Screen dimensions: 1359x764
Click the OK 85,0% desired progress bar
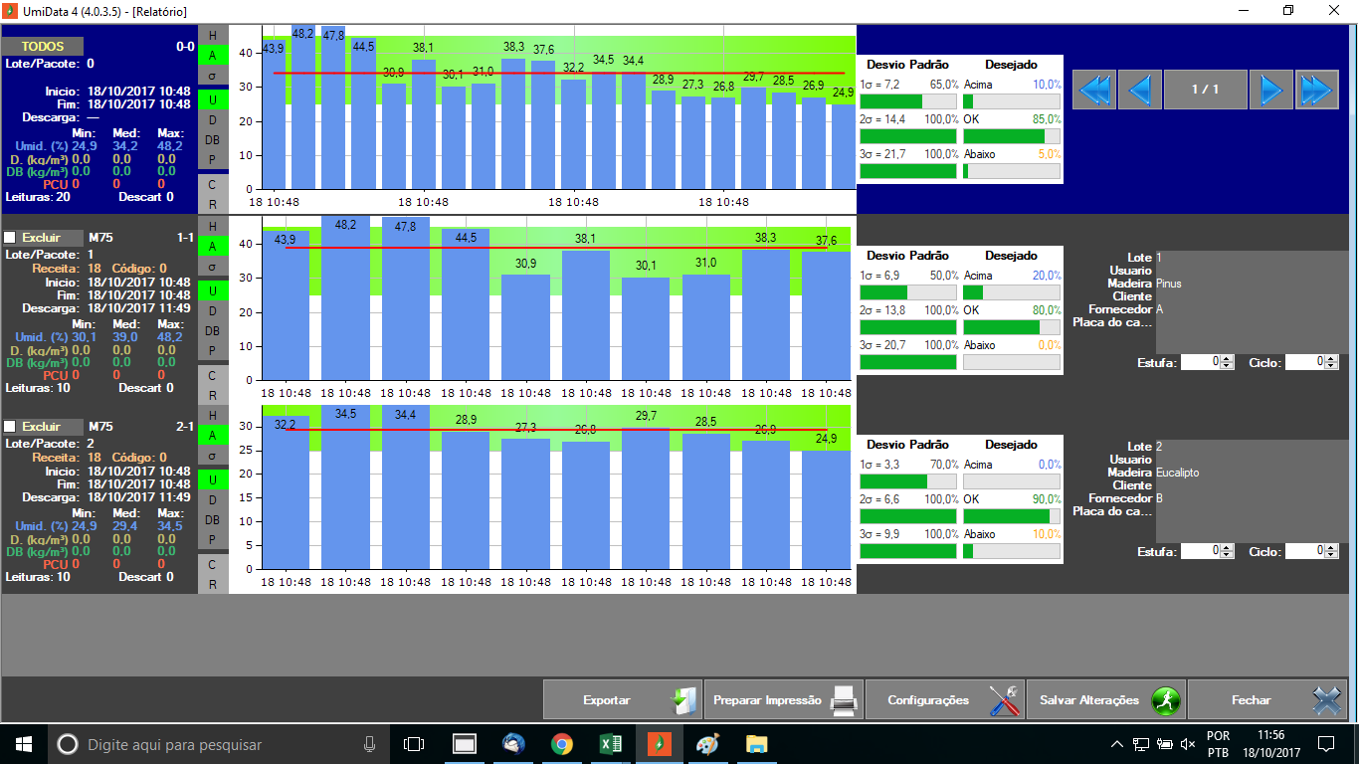click(1012, 136)
